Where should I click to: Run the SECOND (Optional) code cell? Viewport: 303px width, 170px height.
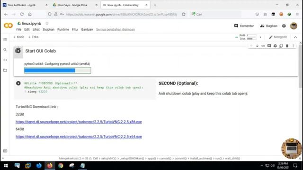point(18,83)
